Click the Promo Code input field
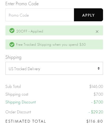The image size is (109, 125). tap(40, 15)
